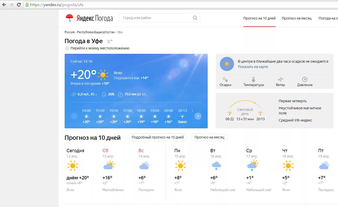
Task: Click the go to my location link
Action: [100, 48]
